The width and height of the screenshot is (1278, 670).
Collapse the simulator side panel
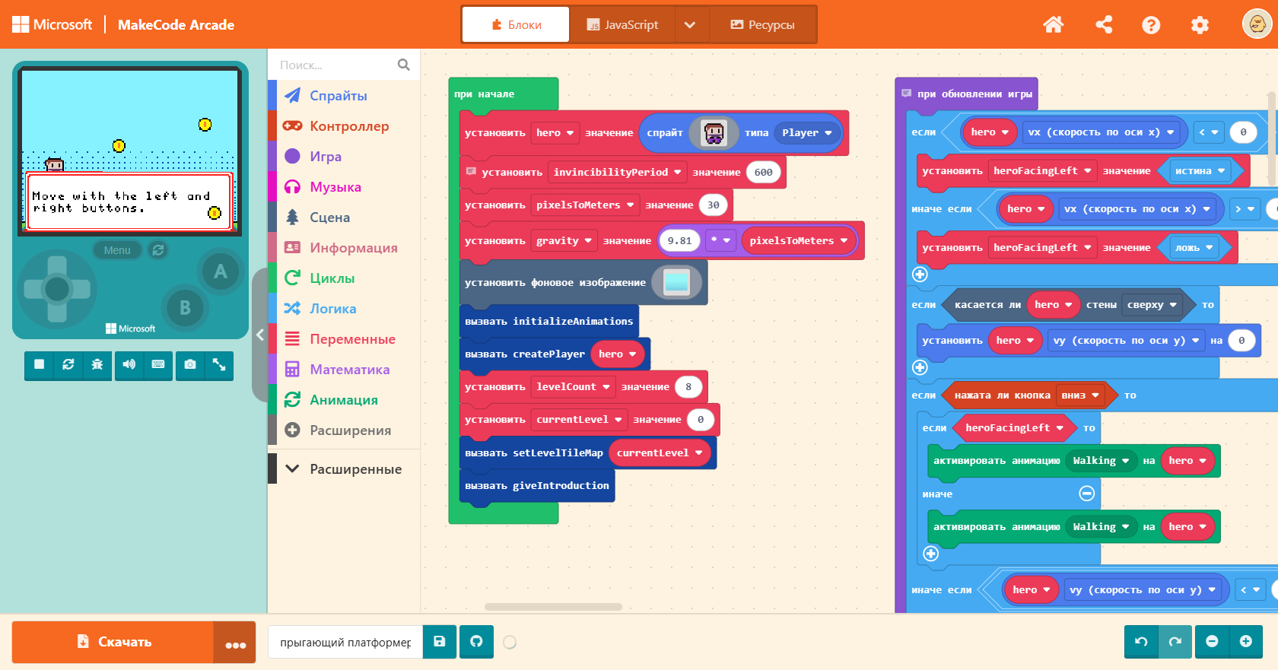[260, 335]
